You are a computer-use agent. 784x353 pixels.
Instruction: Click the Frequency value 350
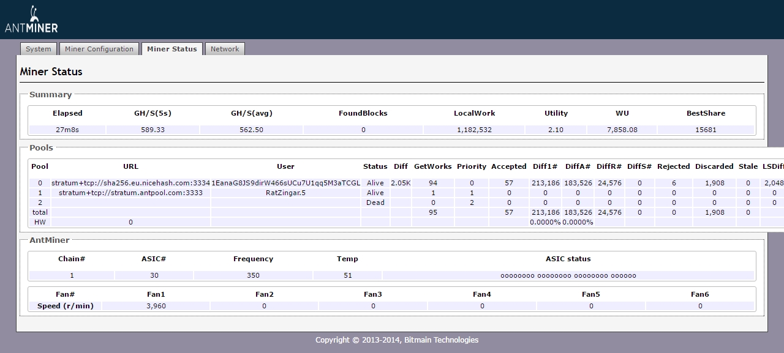[x=253, y=276]
